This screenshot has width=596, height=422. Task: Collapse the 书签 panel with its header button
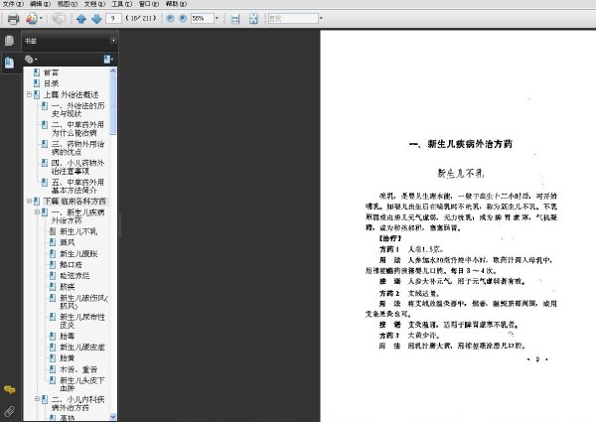pos(113,41)
